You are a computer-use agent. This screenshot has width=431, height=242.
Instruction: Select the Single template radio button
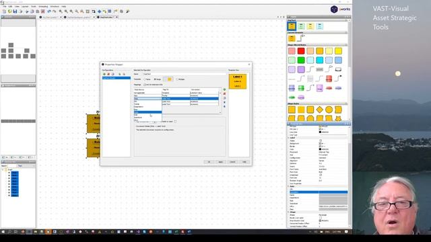click(155, 79)
